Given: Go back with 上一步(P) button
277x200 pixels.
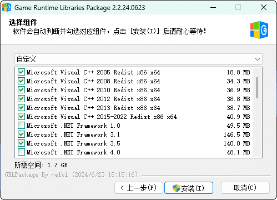Looking at the screenshot, I should [x=139, y=188].
